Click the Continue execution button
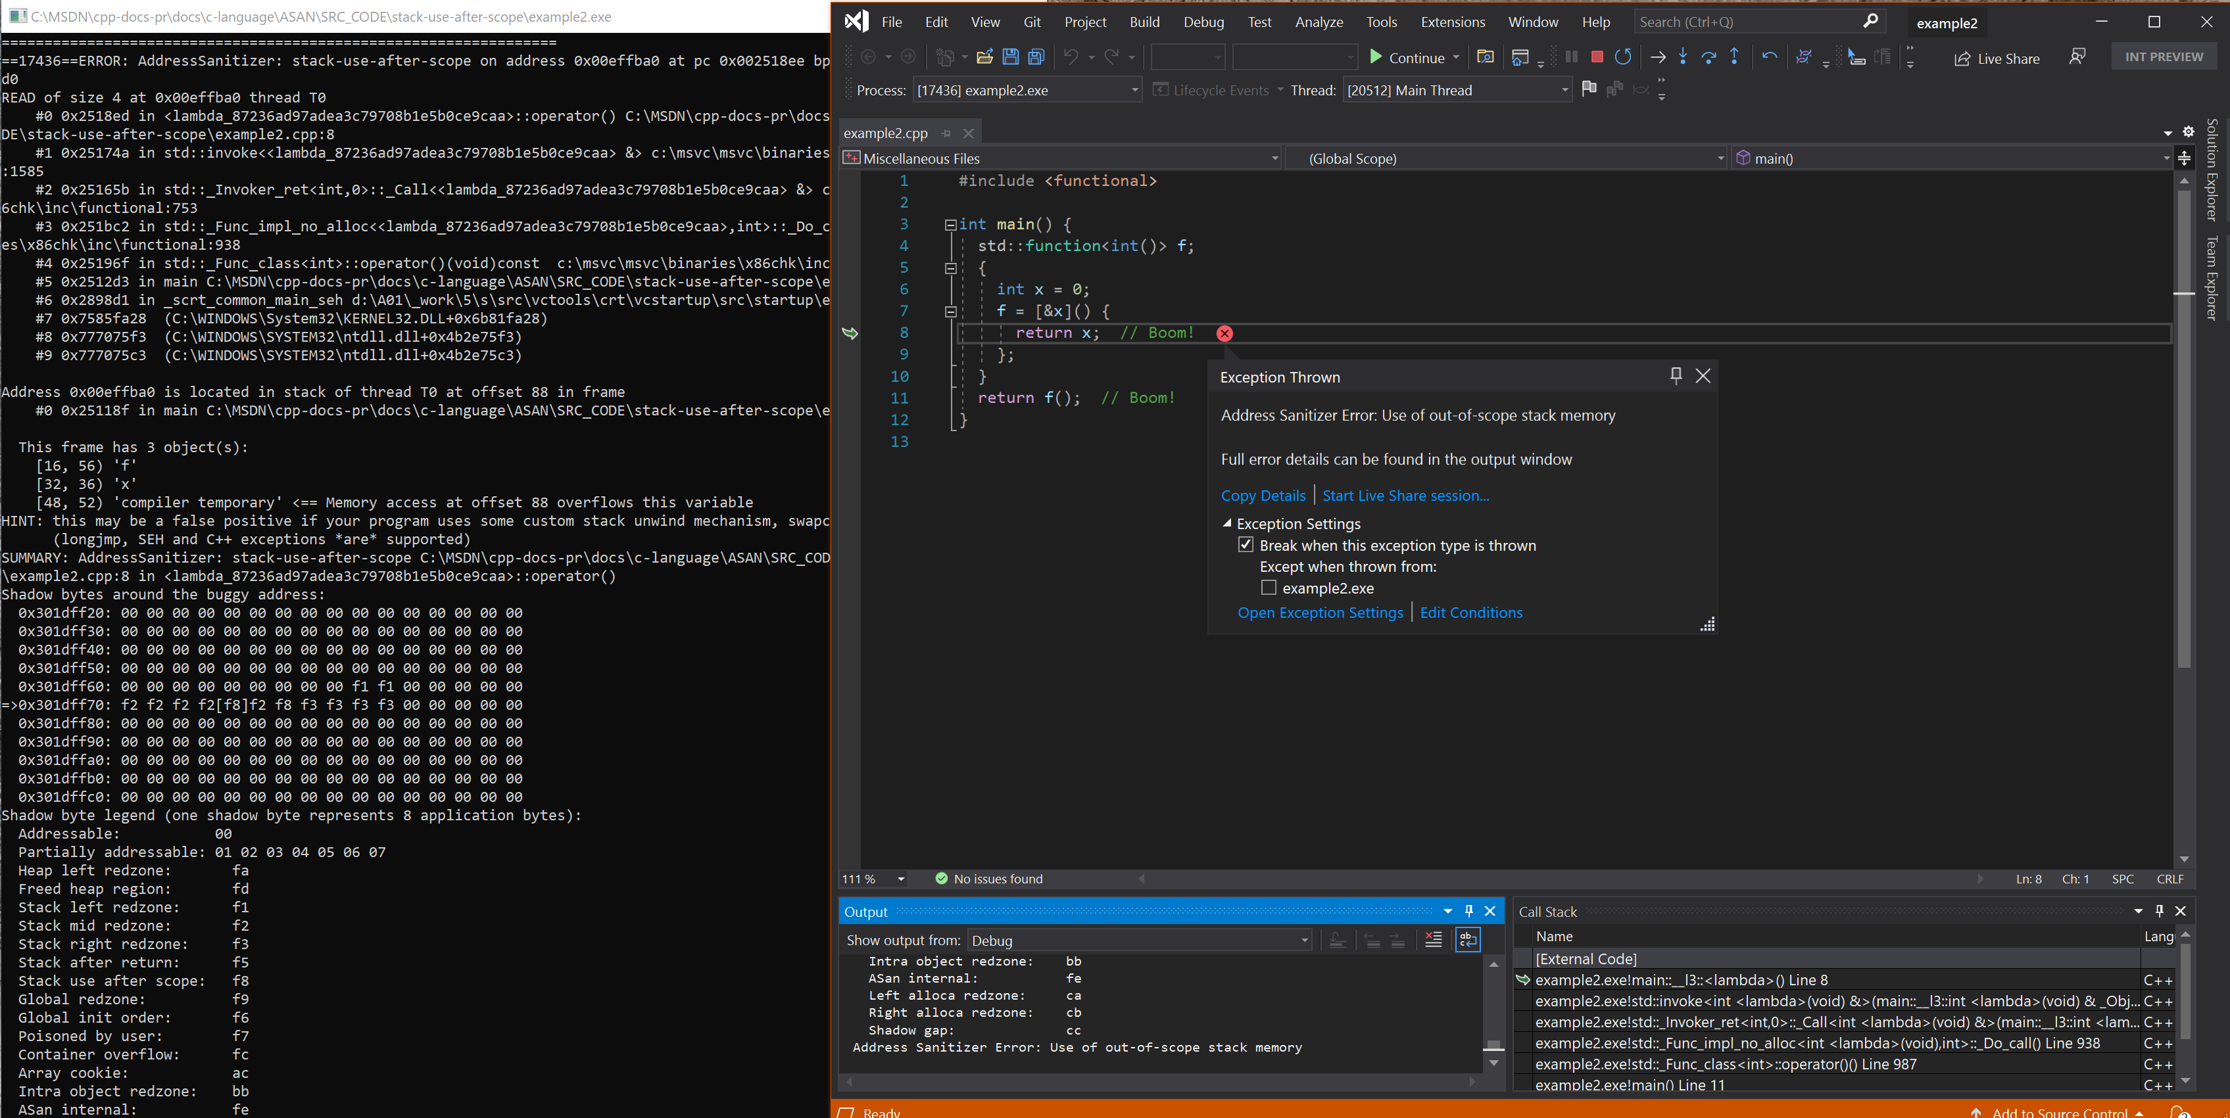The image size is (2230, 1118). [1407, 57]
